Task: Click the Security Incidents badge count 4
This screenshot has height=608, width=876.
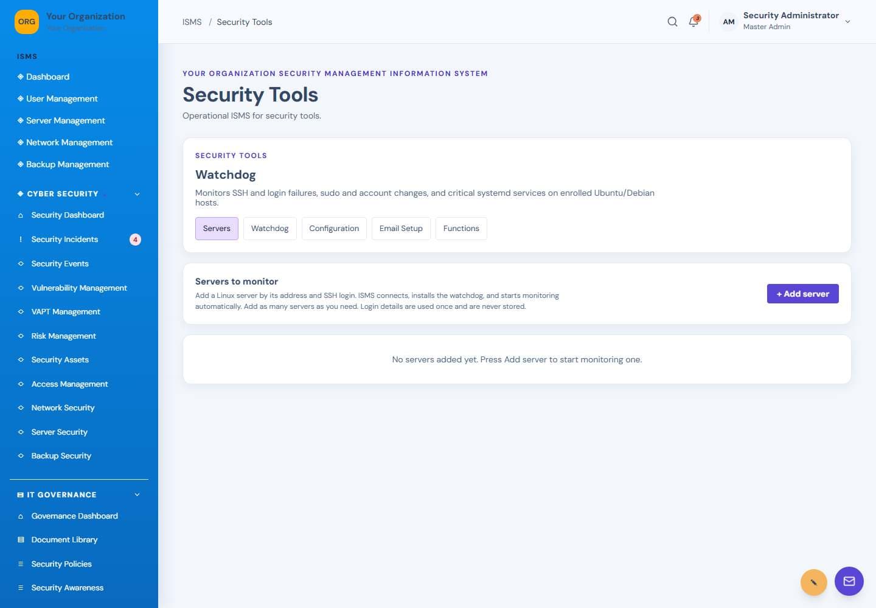Action: pos(135,240)
